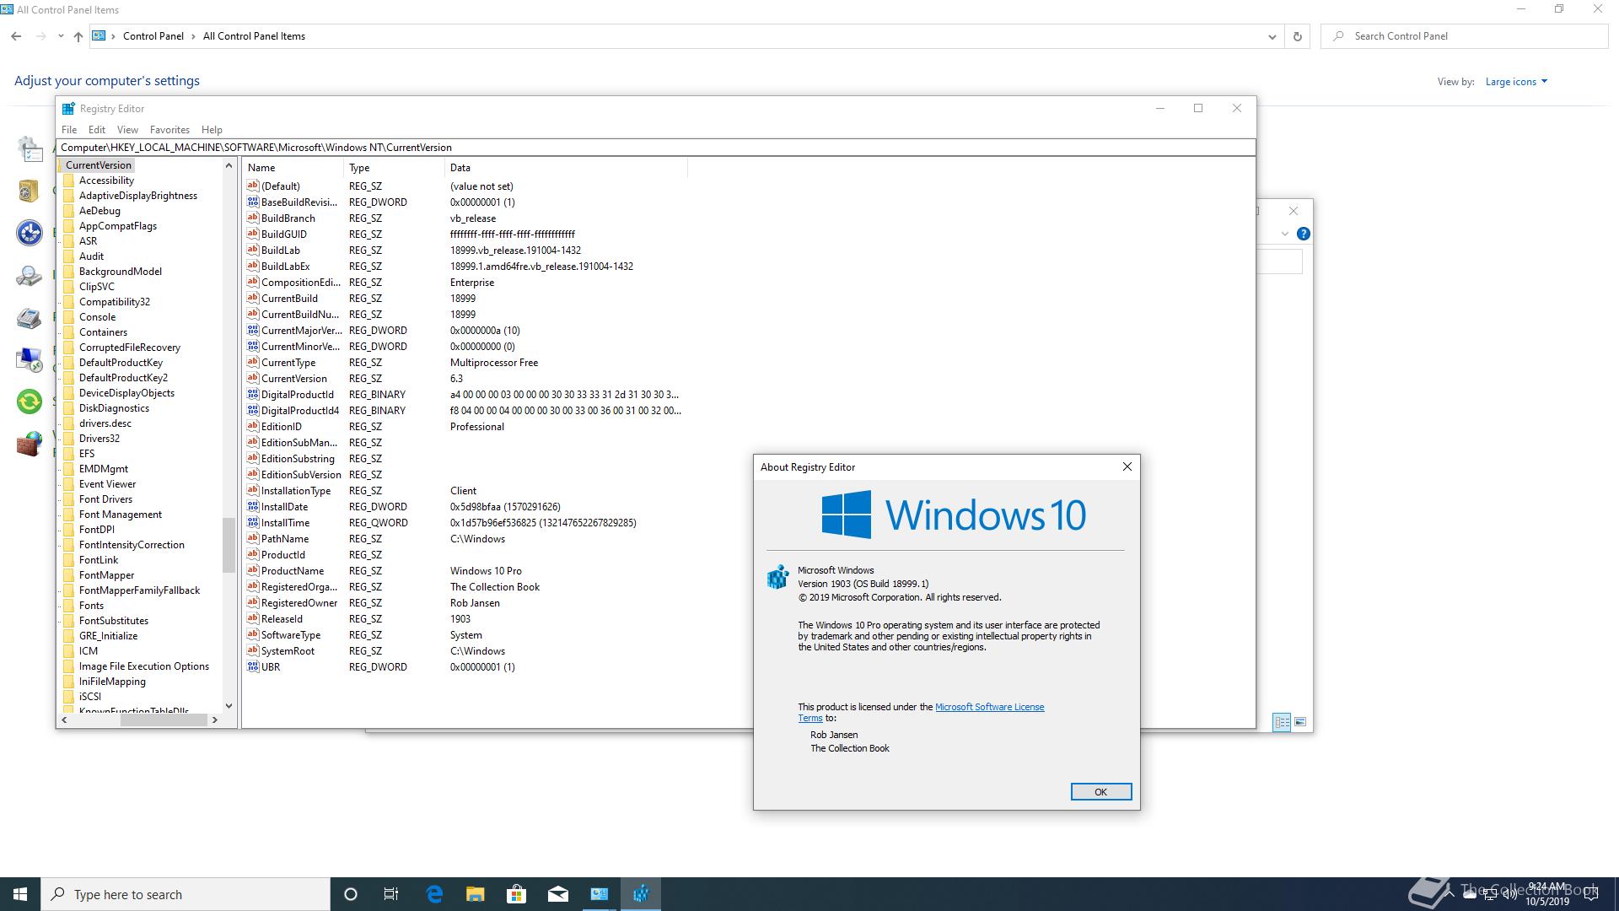Close the background dialog window

[x=1294, y=211]
